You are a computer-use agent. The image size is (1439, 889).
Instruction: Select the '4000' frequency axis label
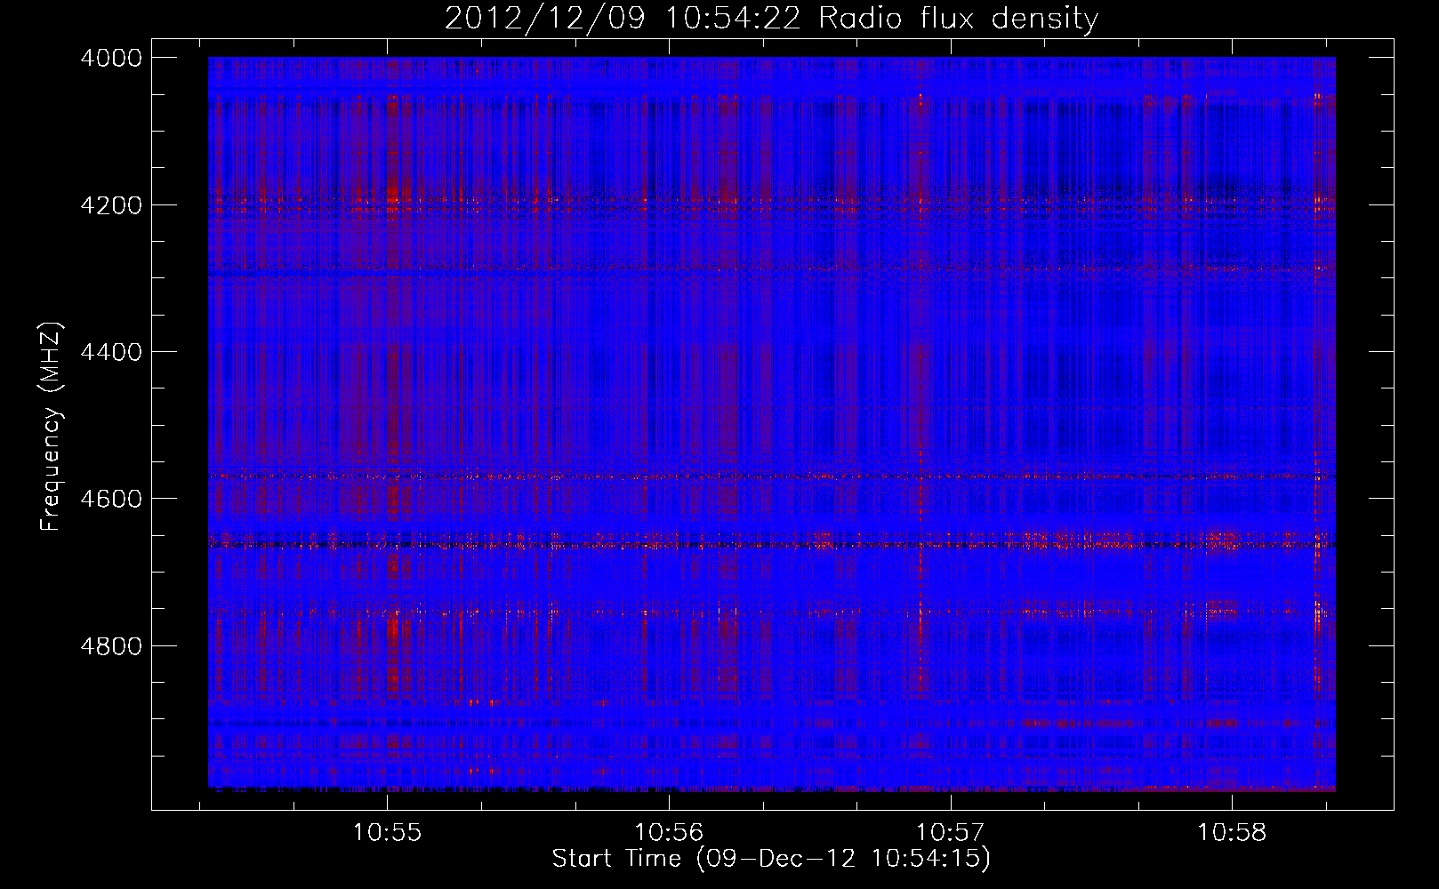coord(111,58)
